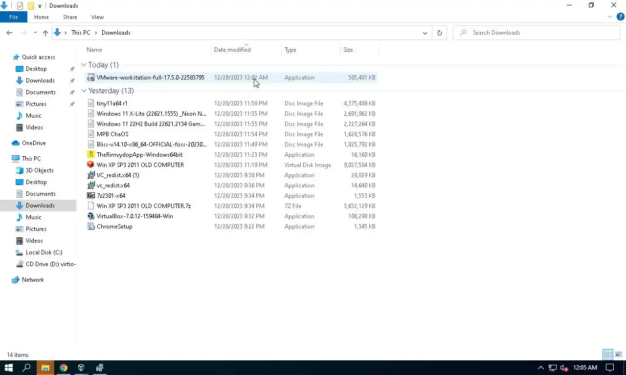Switch to the Home ribbon tab

pyautogui.click(x=41, y=17)
